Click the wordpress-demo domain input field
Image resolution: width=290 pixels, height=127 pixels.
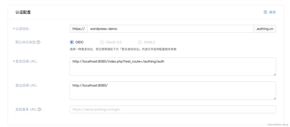point(170,29)
